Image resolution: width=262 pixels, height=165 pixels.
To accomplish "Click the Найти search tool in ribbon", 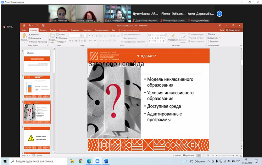I will [x=212, y=34].
